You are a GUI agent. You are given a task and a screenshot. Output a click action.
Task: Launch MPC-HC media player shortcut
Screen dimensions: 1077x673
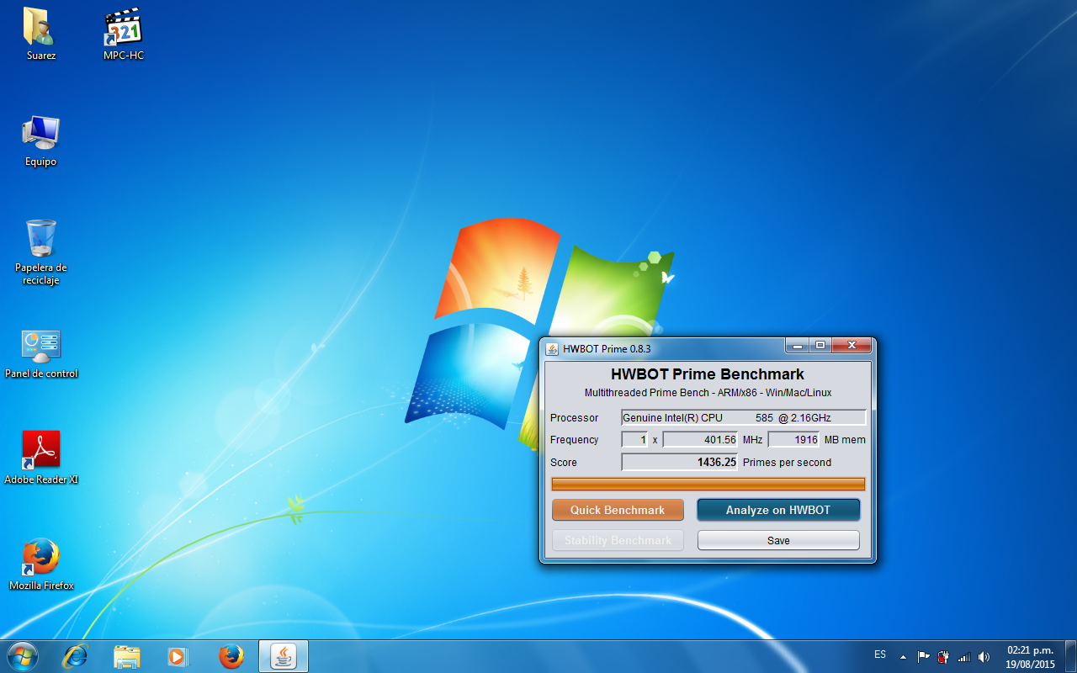(x=124, y=34)
